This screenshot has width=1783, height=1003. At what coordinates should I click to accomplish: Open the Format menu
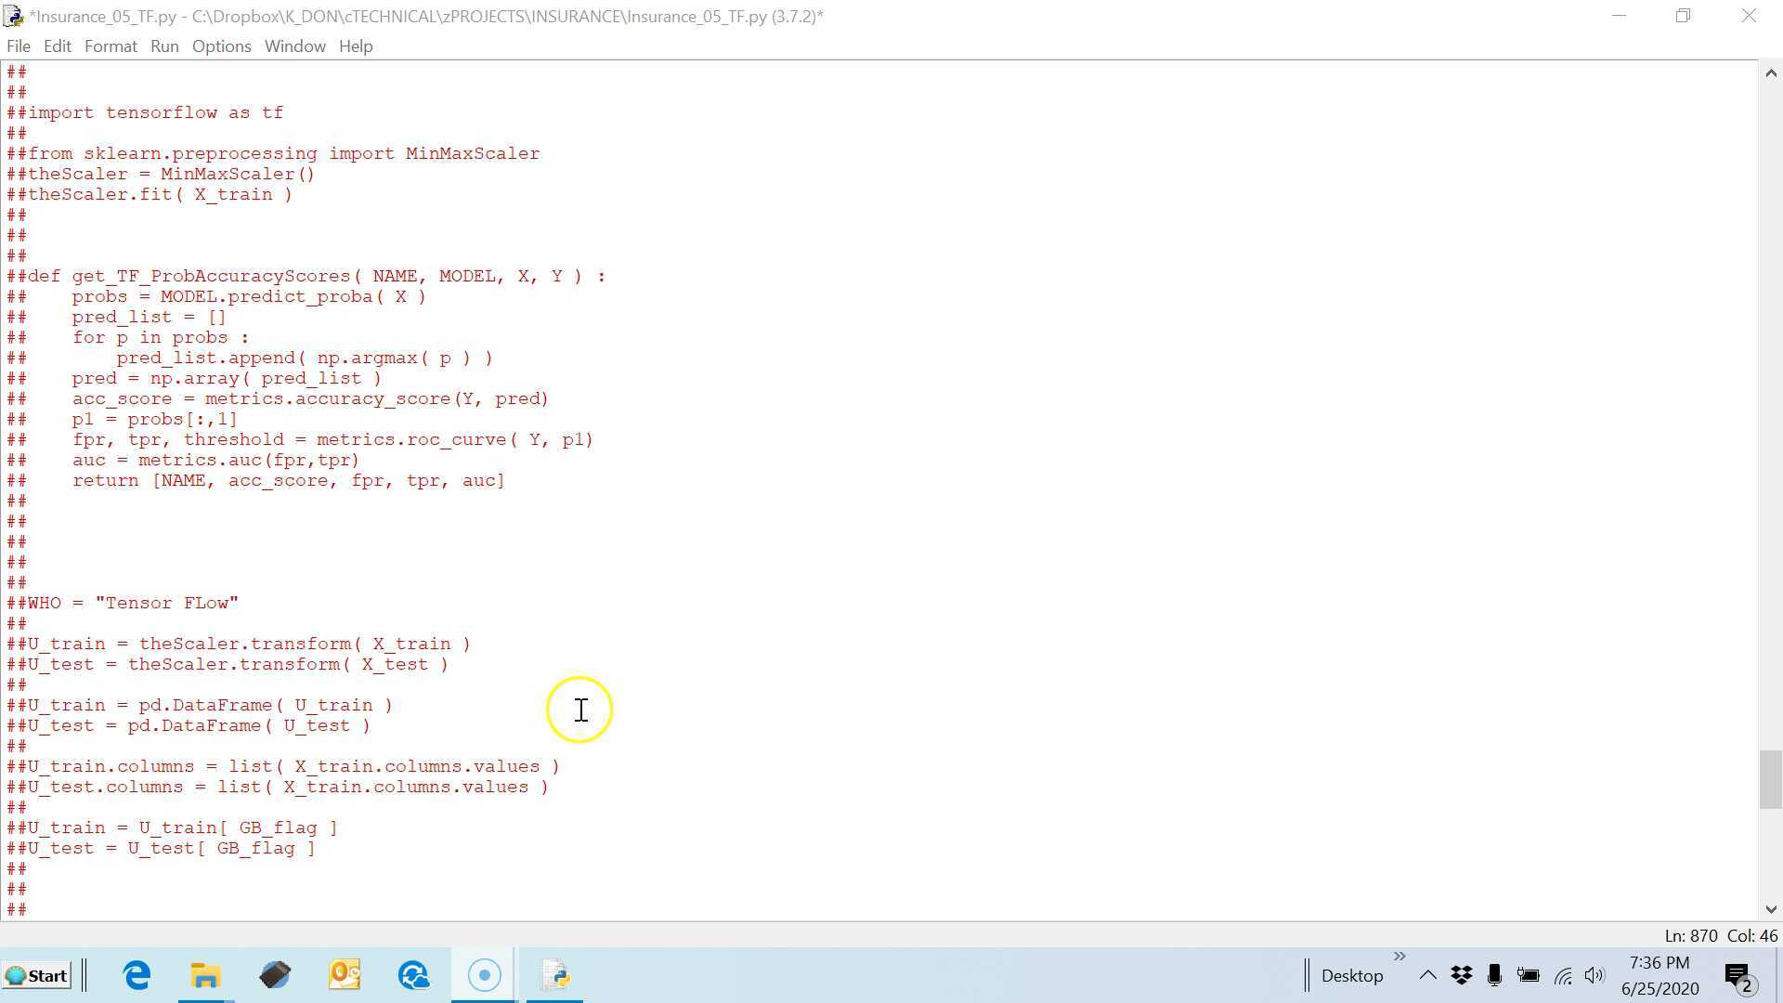coord(110,46)
